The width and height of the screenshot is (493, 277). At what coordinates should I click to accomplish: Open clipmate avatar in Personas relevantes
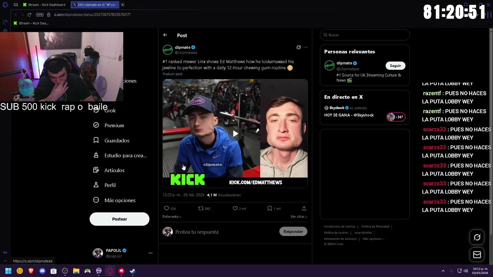329,66
